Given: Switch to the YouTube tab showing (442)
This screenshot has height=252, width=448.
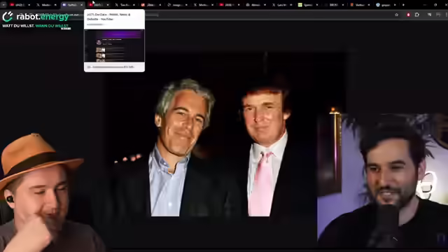Looking at the screenshot, I should (x=20, y=5).
